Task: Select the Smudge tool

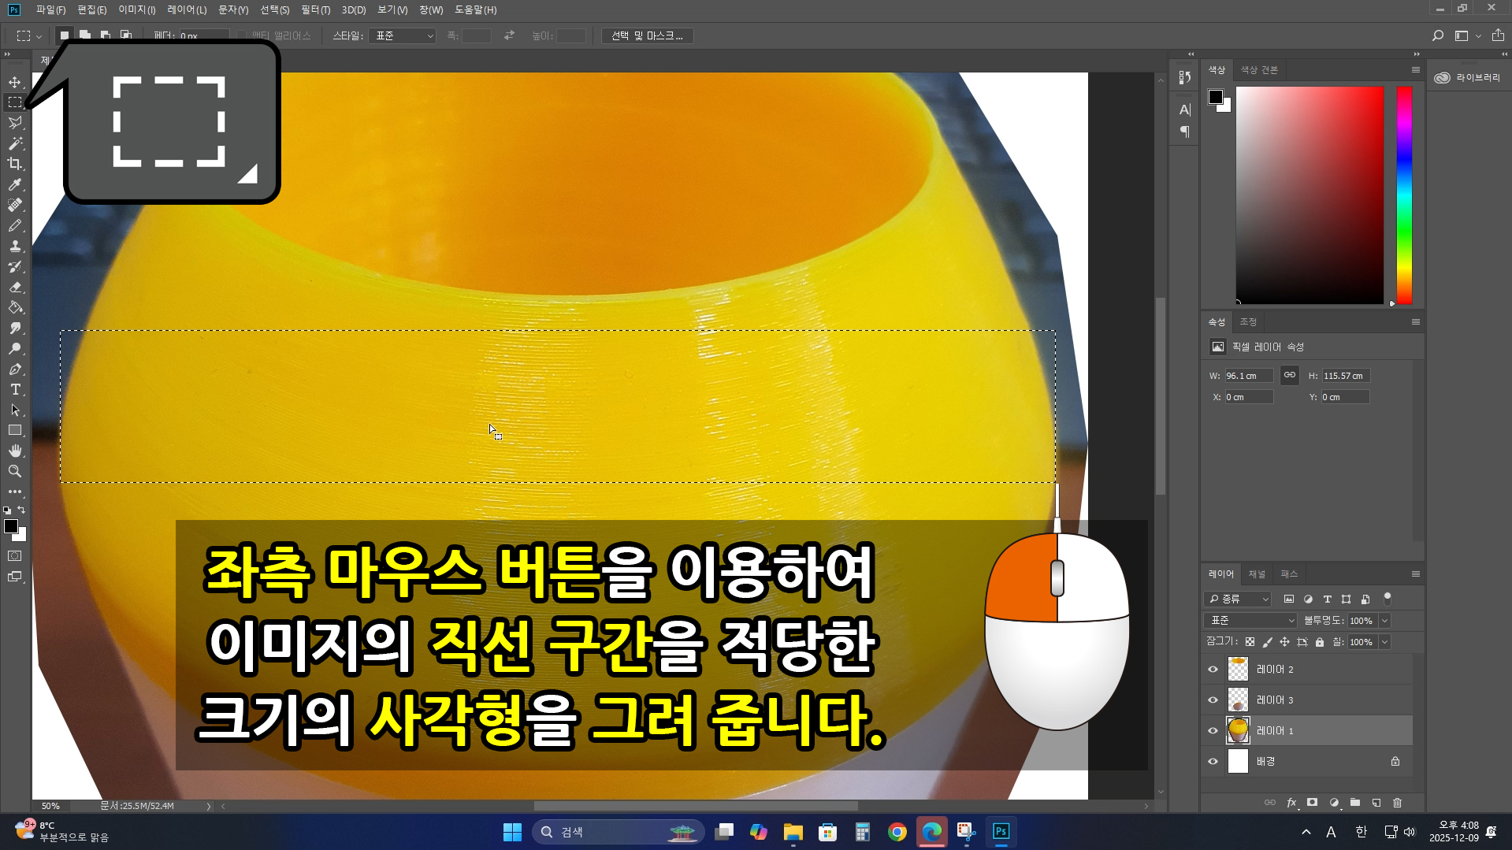Action: coord(15,328)
